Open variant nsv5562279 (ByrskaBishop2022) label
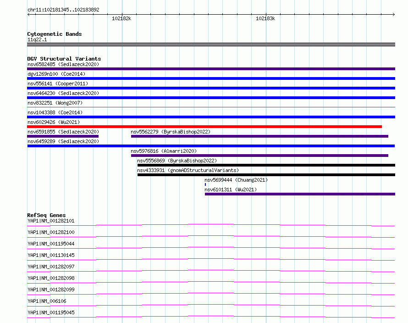 point(171,132)
